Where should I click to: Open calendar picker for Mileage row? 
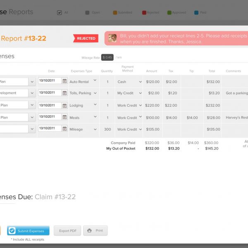tap(64, 129)
